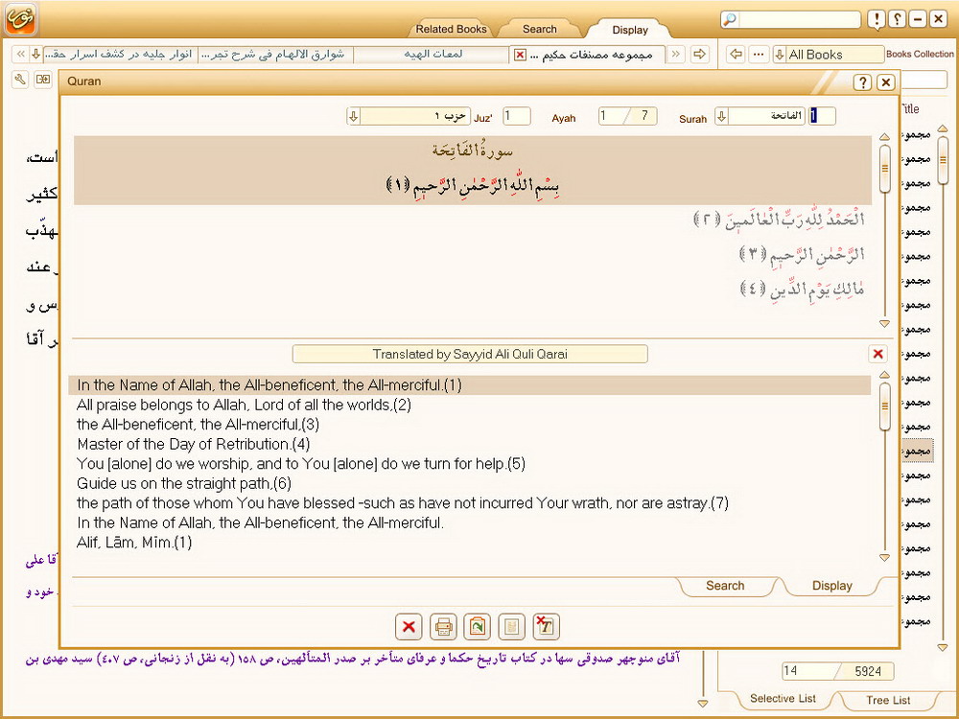The height and width of the screenshot is (719, 959).
Task: Expand the Juz' حزب ١ dropdown
Action: point(354,117)
